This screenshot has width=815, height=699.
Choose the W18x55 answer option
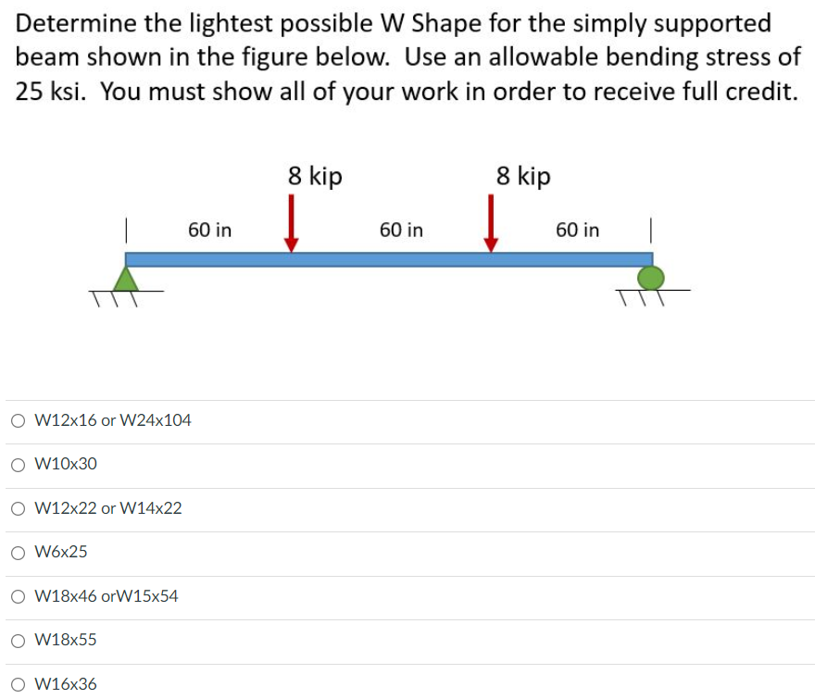19,641
